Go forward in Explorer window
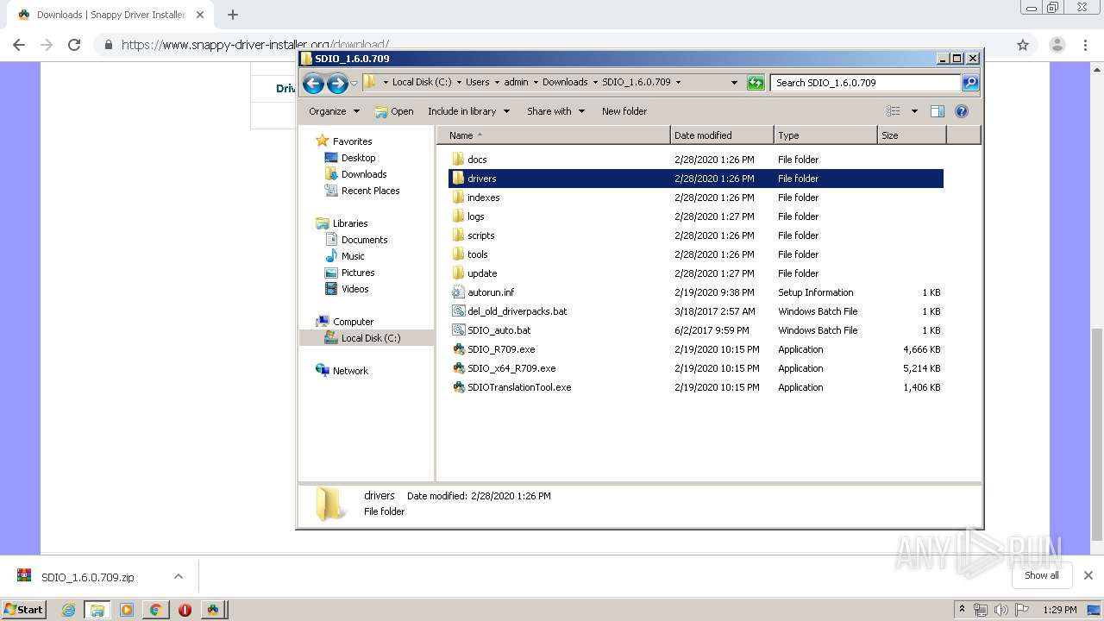Image resolution: width=1104 pixels, height=621 pixels. (x=337, y=83)
